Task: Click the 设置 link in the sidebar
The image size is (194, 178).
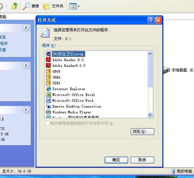Action: (x=3, y=50)
